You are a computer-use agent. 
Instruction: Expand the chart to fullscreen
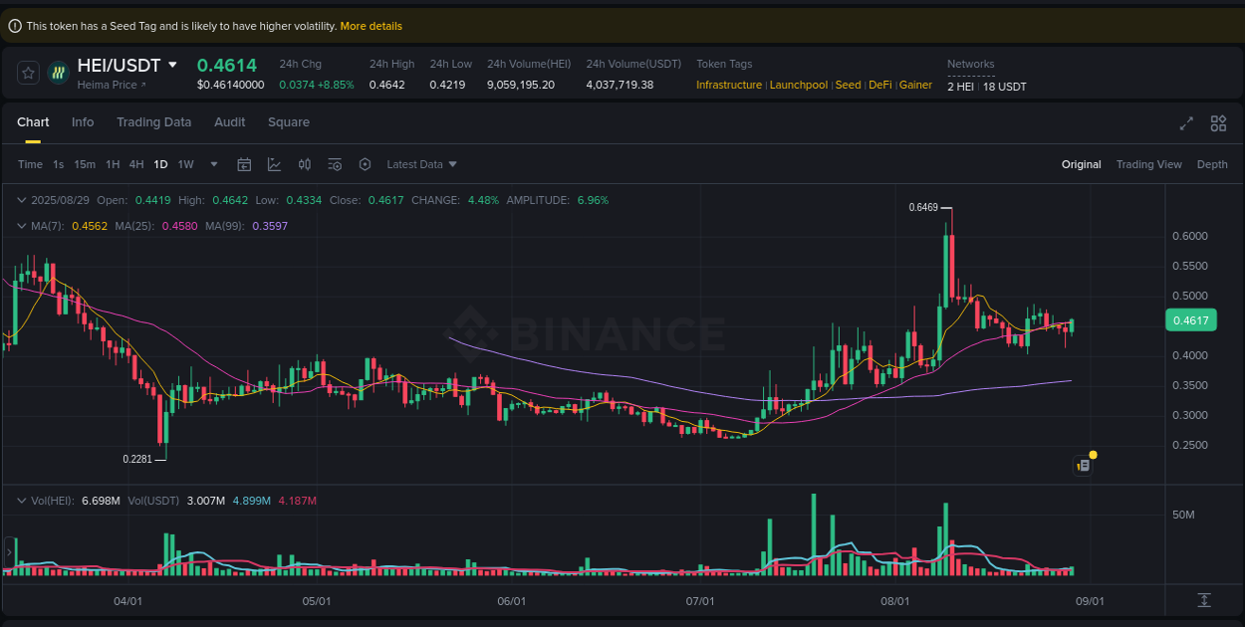click(1185, 123)
